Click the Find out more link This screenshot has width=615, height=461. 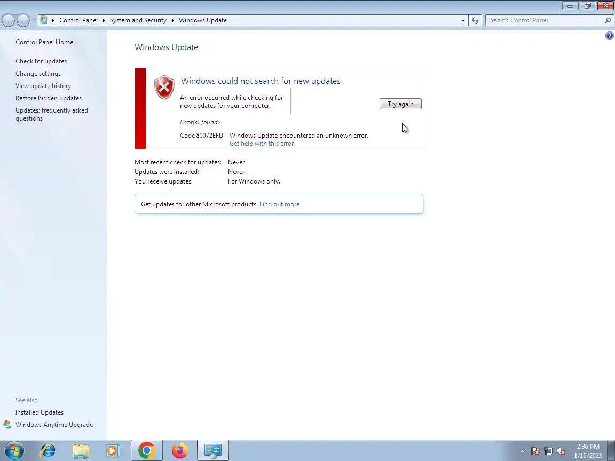pos(279,204)
